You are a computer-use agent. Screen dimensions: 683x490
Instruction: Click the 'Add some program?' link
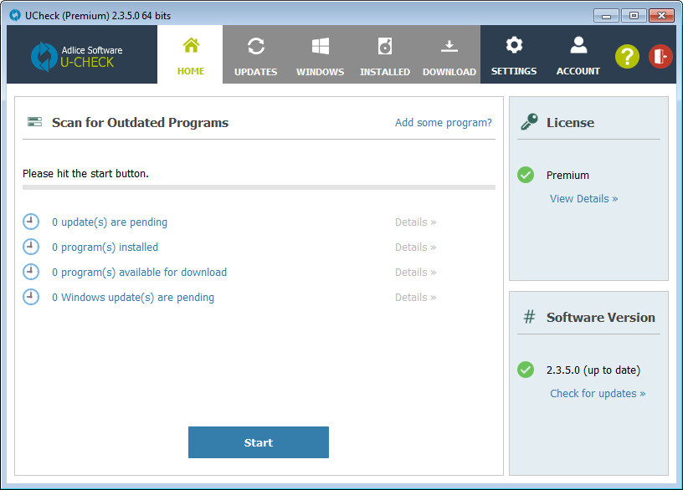(x=443, y=123)
